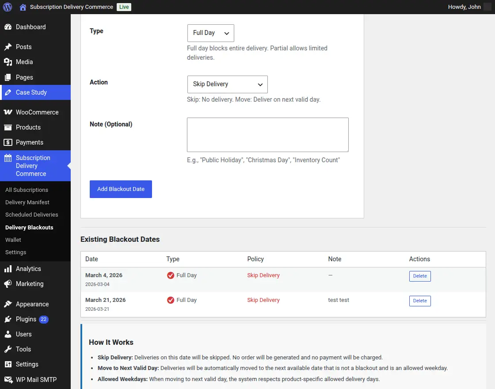Click the Pages icon in sidebar
This screenshot has width=495, height=389.
[x=8, y=77]
